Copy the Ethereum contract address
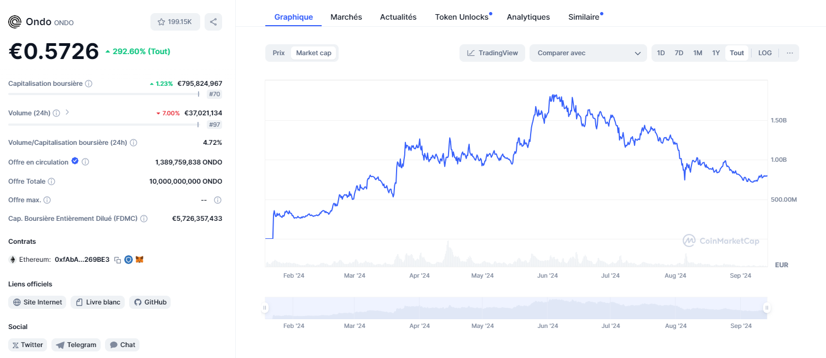Image resolution: width=826 pixels, height=358 pixels. (x=117, y=260)
